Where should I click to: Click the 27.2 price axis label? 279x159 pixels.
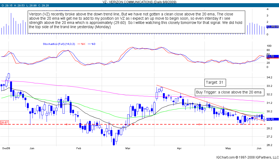pyautogui.click(x=269, y=137)
